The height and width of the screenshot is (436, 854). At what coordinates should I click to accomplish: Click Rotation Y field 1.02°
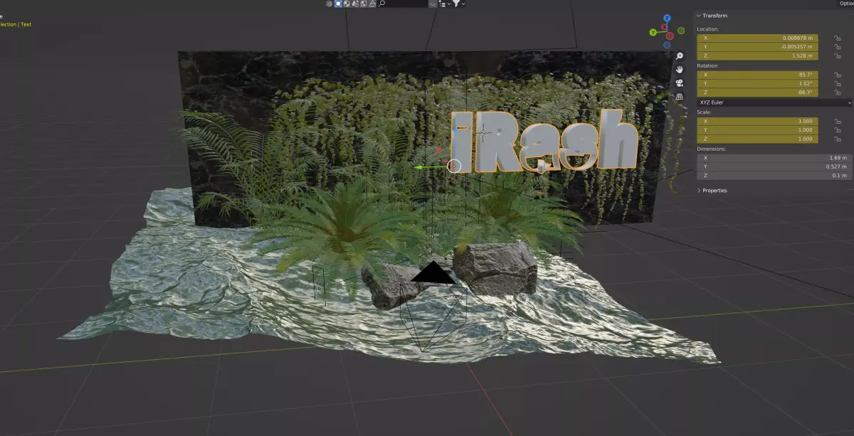[758, 83]
